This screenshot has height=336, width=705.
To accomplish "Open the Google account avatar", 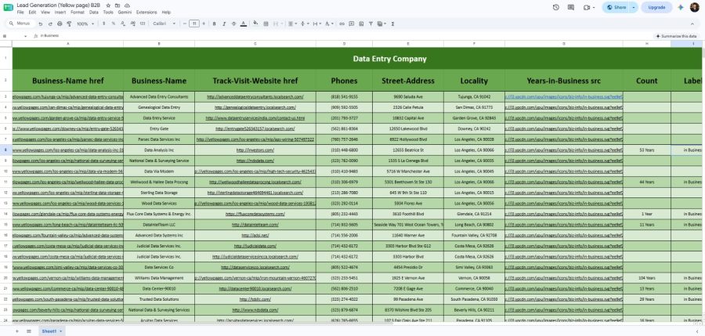I will click(695, 7).
